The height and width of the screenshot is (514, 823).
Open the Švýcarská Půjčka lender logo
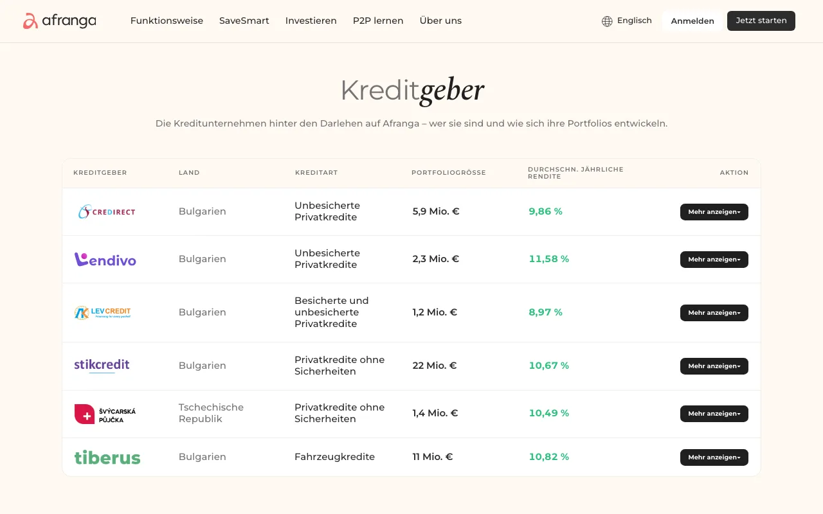tap(105, 414)
